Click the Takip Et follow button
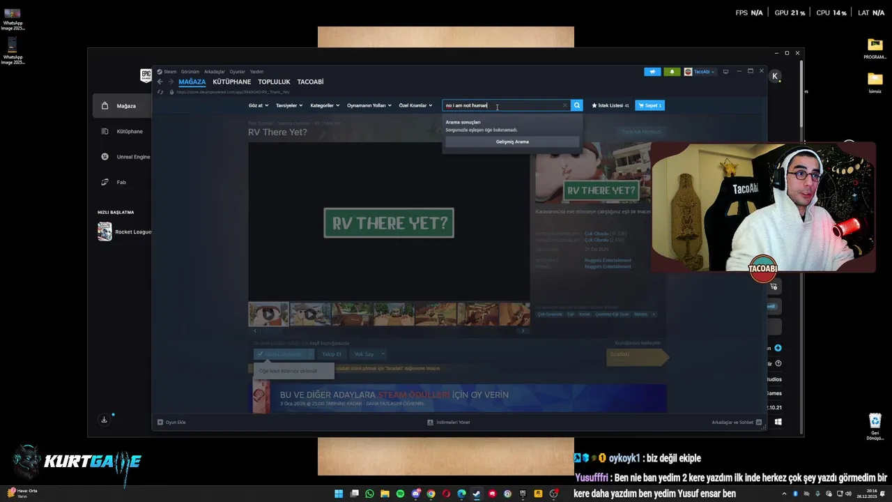This screenshot has width=892, height=502. pos(332,354)
